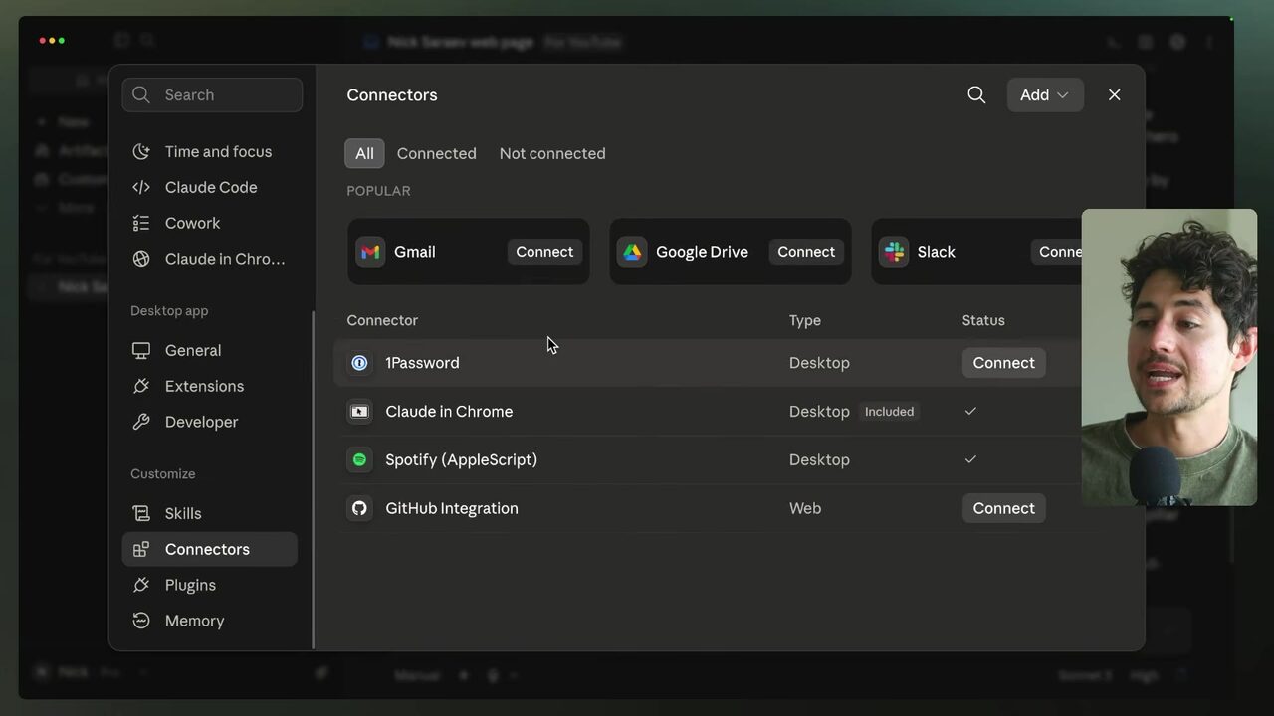Expand the Add dropdown menu
The height and width of the screenshot is (716, 1274).
click(1045, 94)
